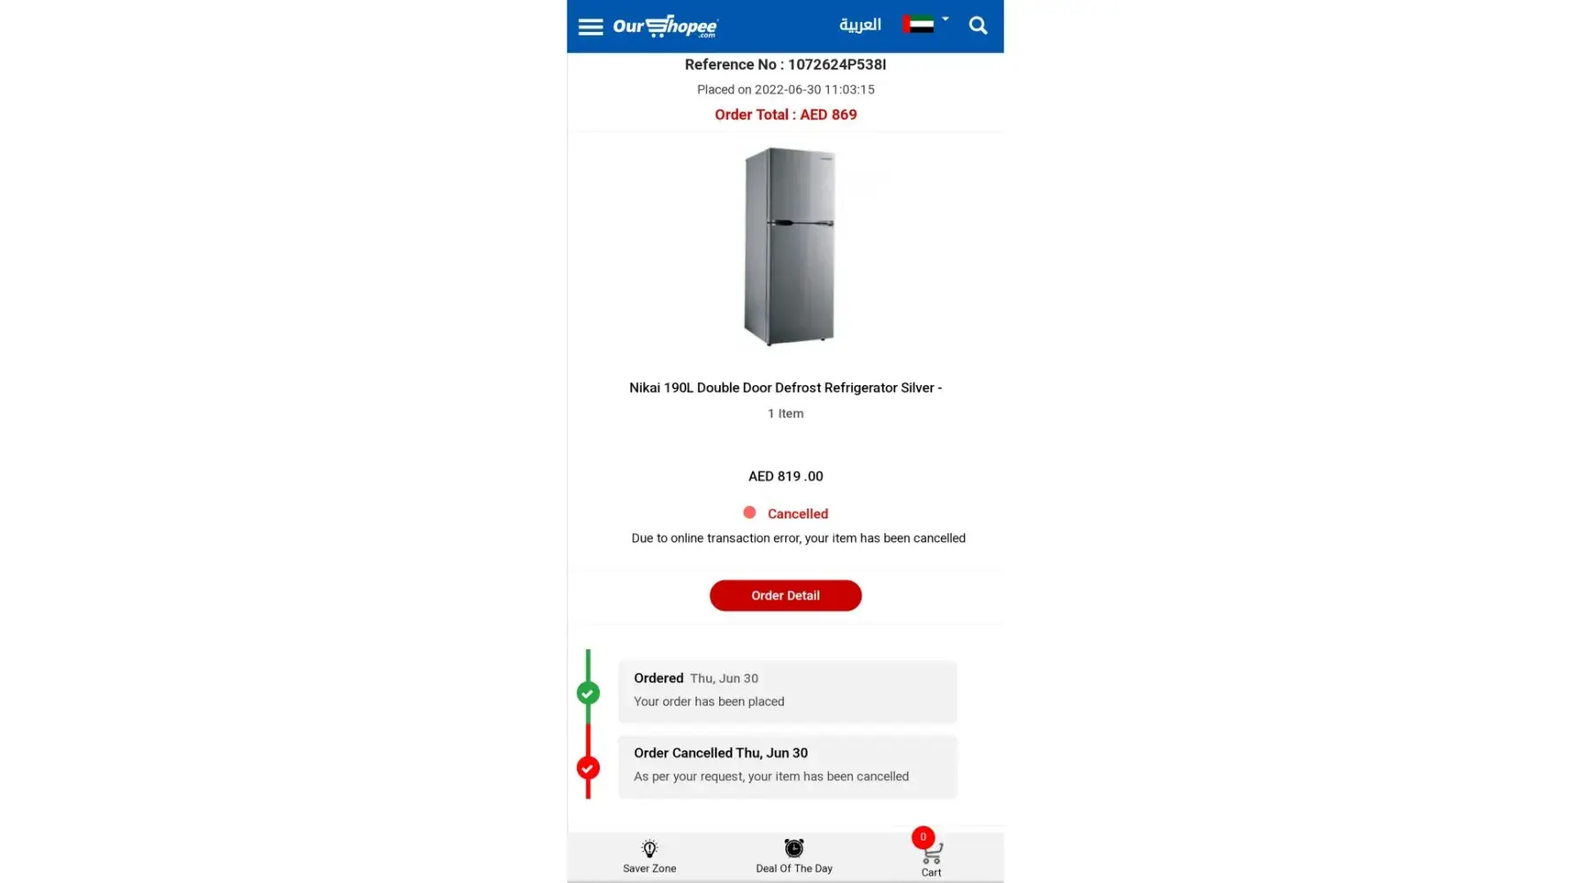Select the red Cancelled status dot
The image size is (1571, 883).
(749, 512)
